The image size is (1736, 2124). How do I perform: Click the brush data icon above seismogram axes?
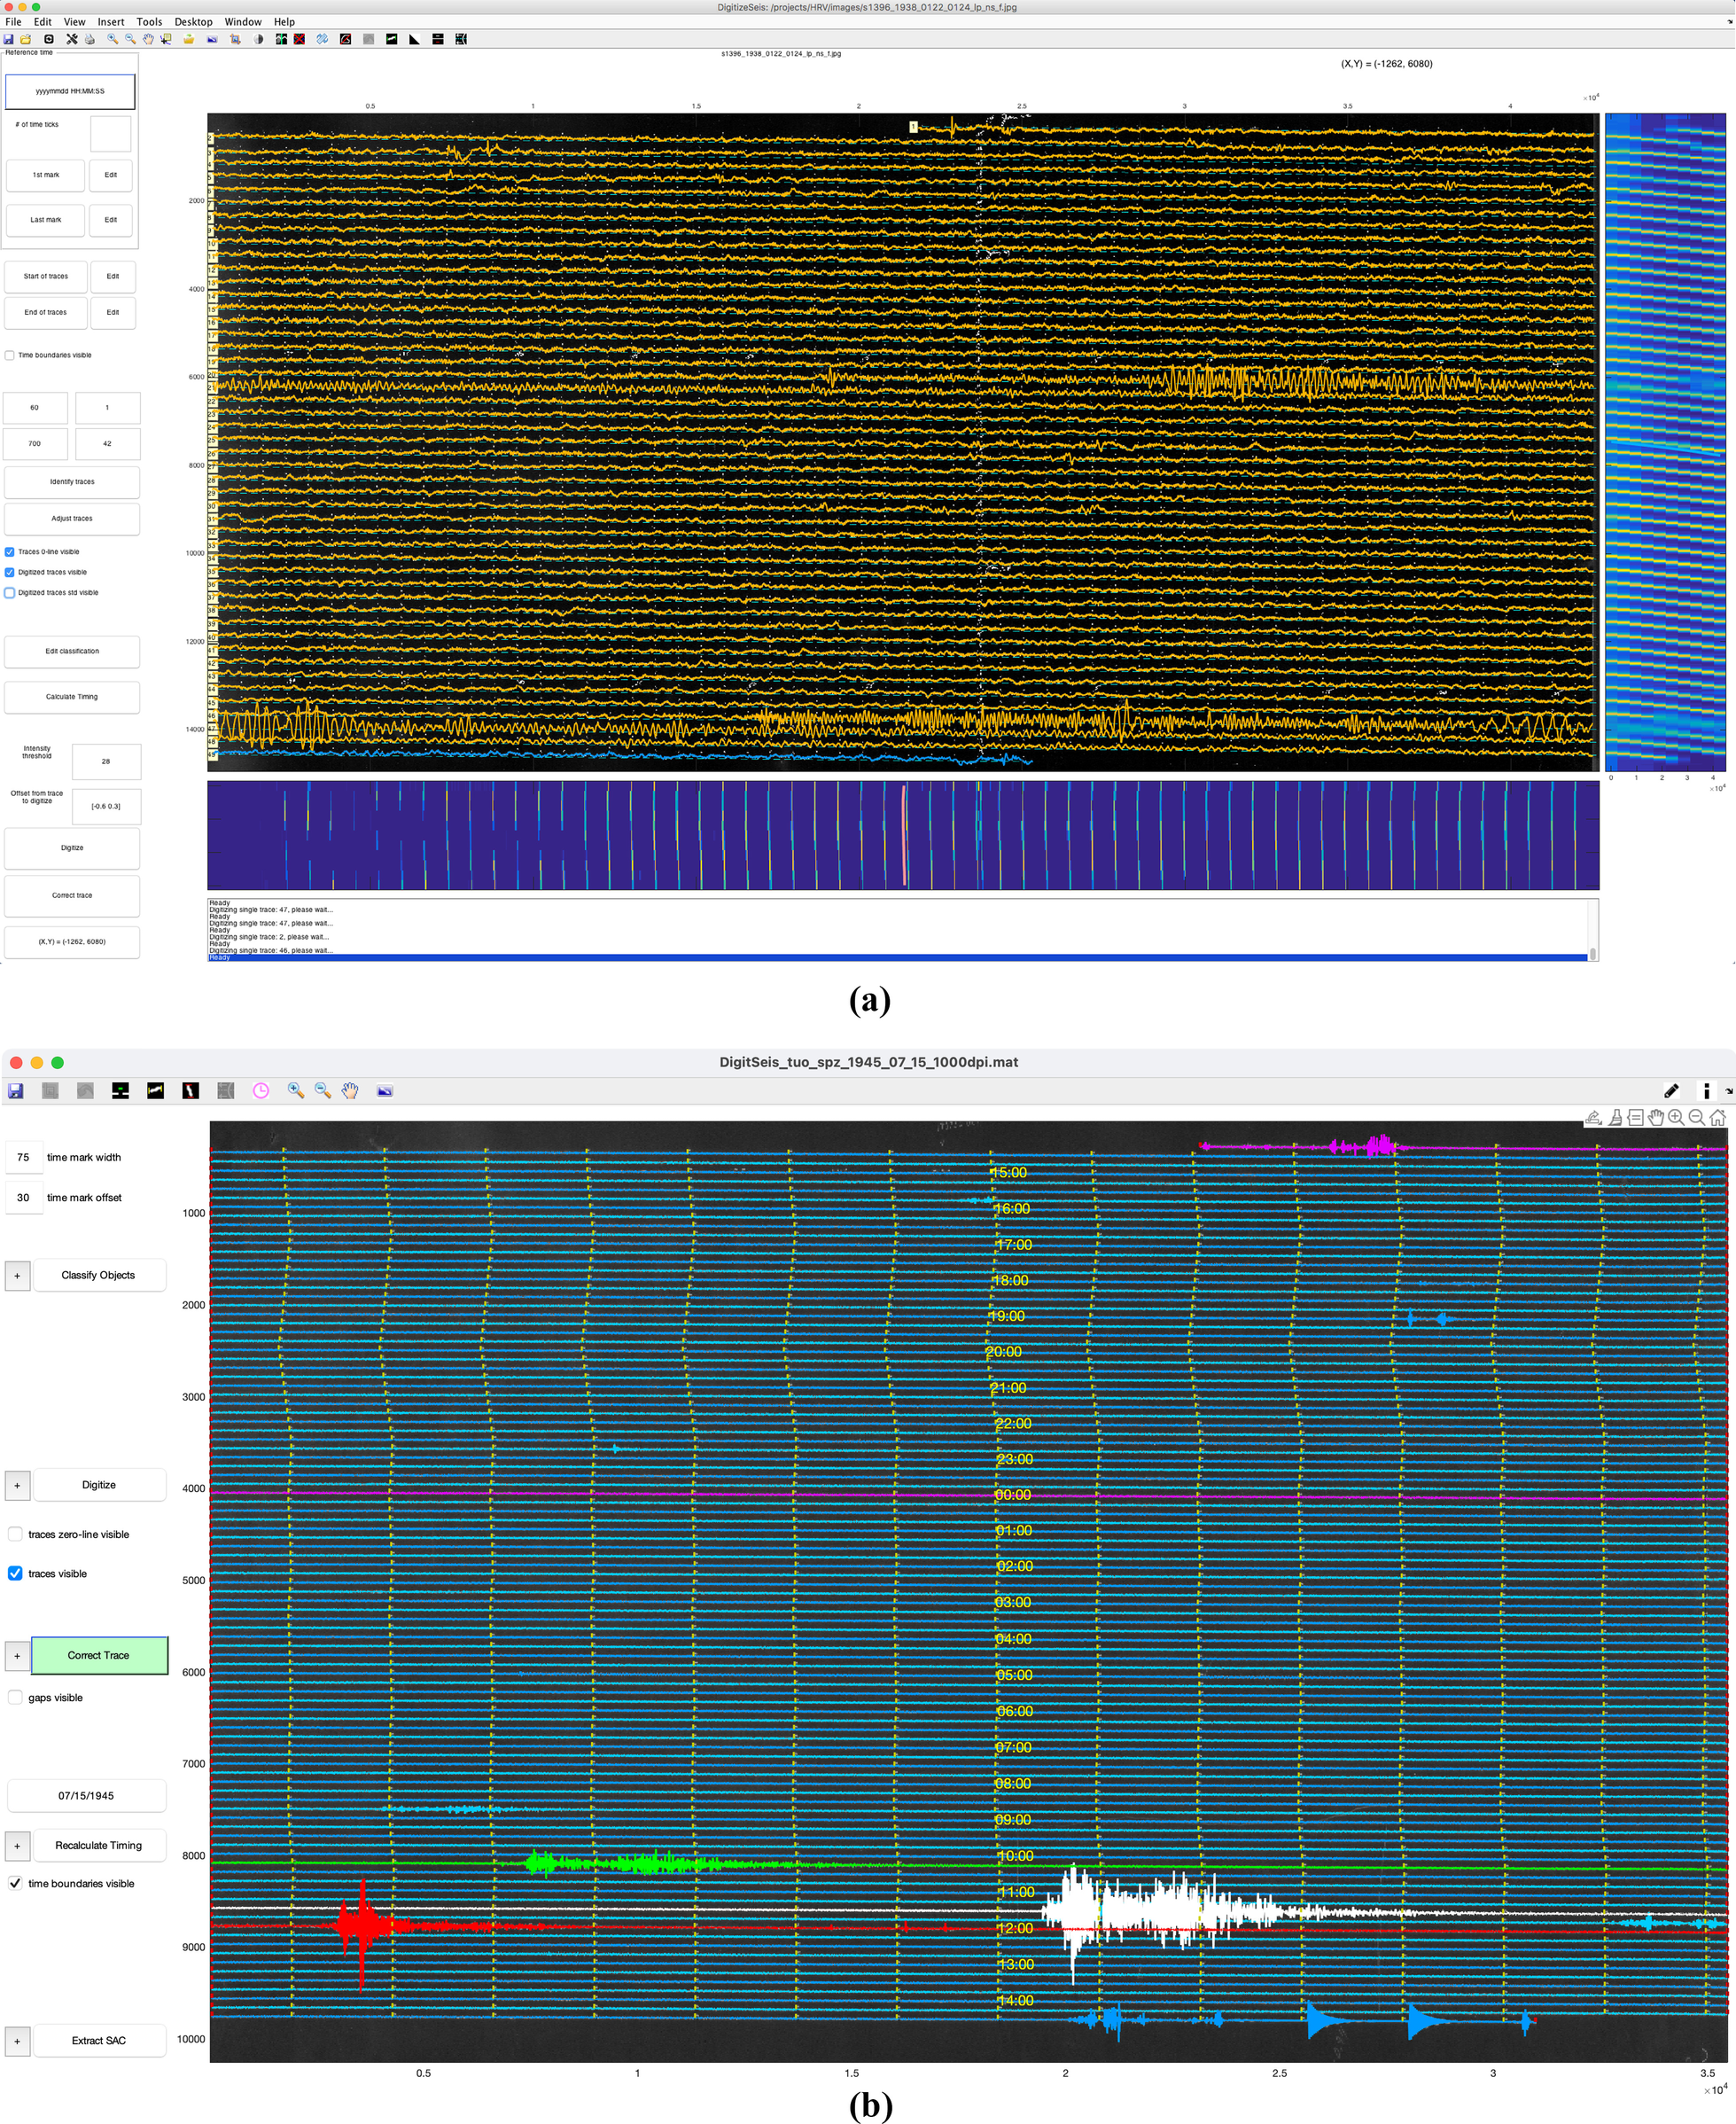click(1616, 1118)
